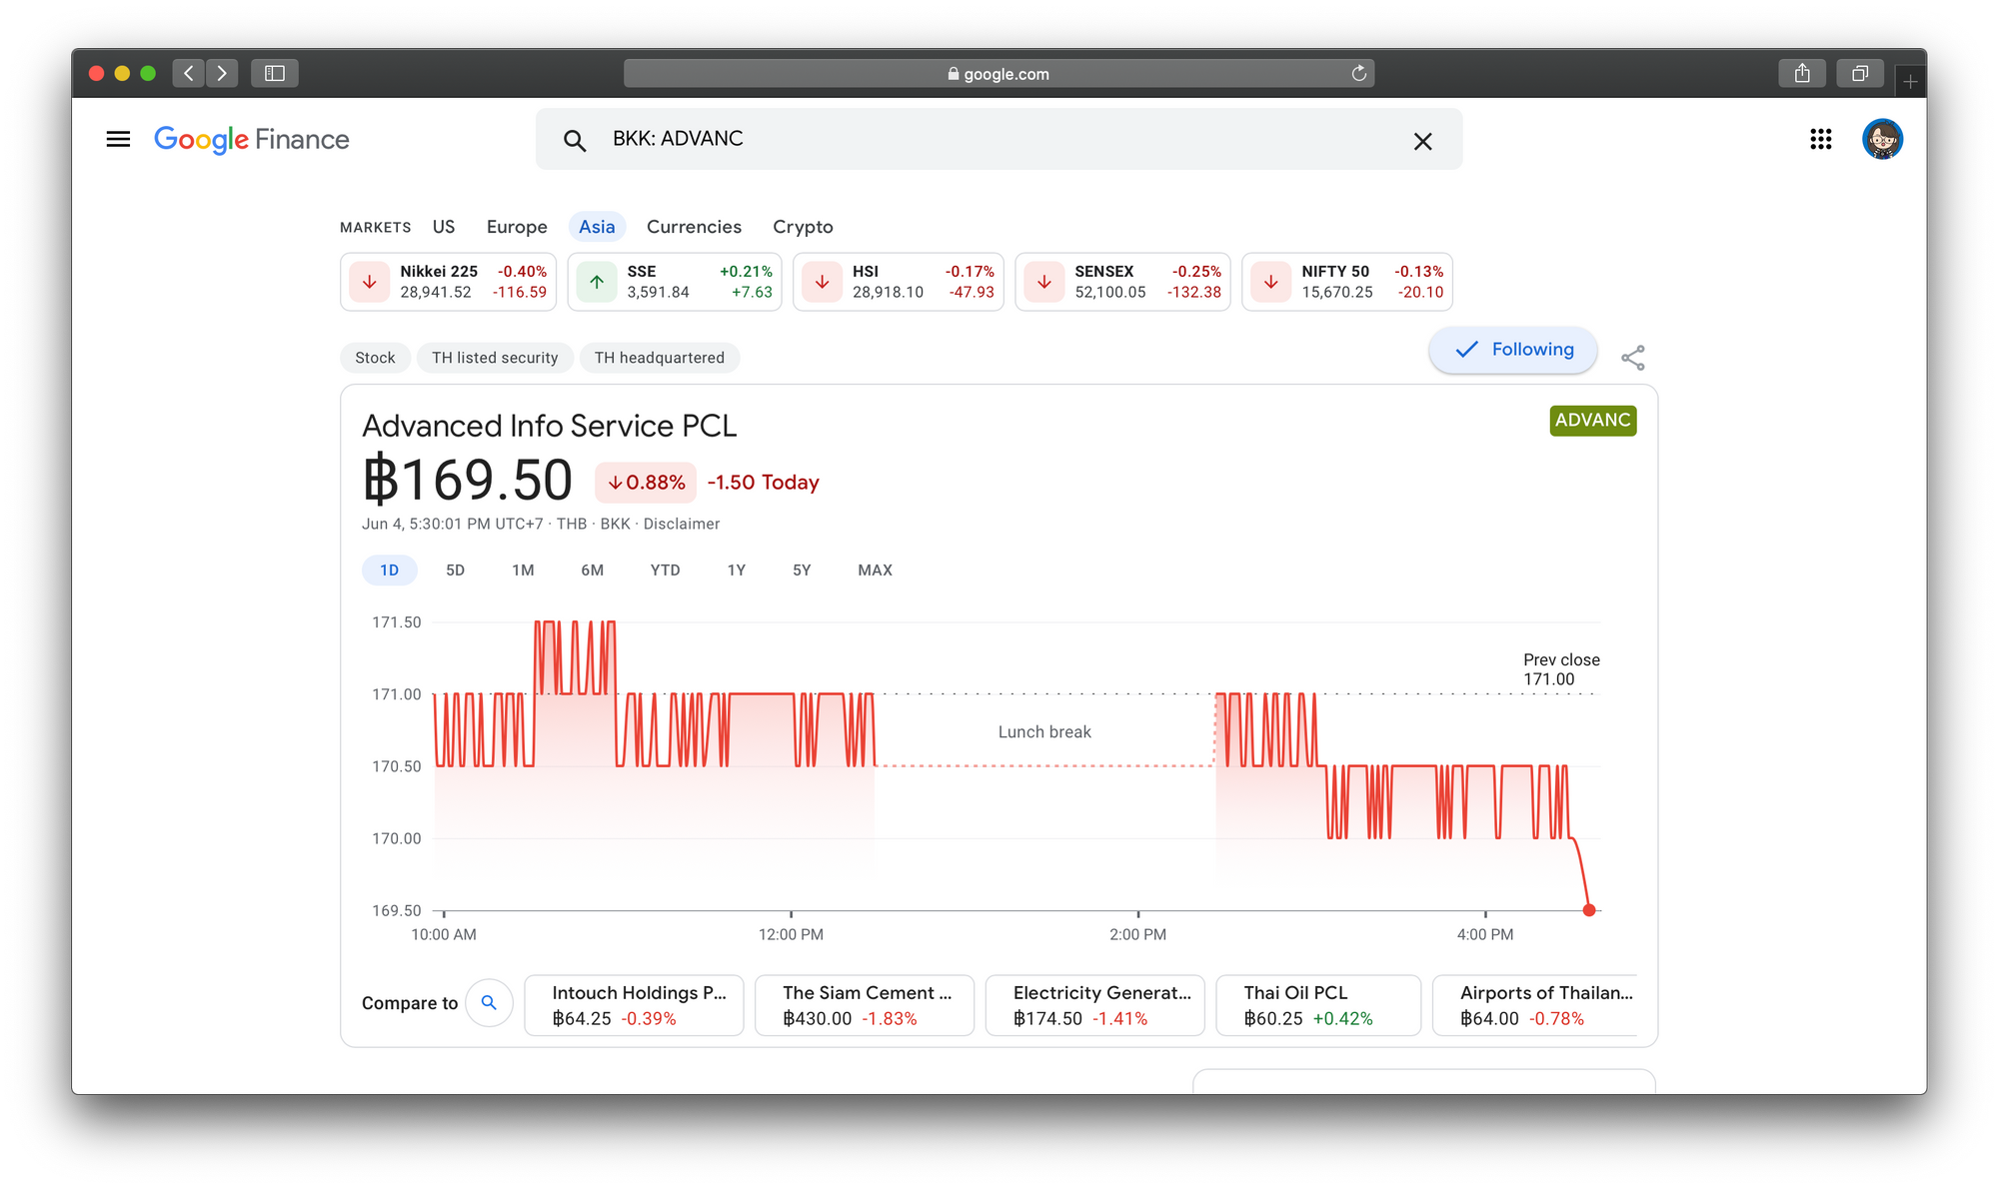Switch markets to Crypto tab
This screenshot has height=1190, width=1999.
tap(803, 227)
